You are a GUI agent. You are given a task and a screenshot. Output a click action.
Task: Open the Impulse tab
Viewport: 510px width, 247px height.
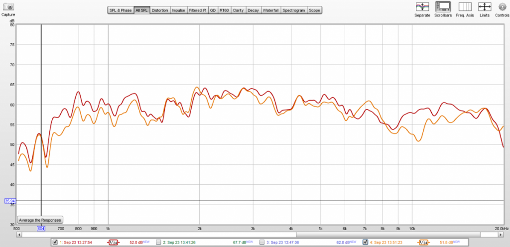(178, 10)
